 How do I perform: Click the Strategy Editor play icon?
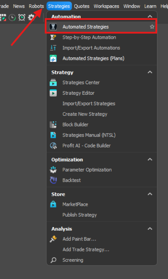click(x=53, y=93)
